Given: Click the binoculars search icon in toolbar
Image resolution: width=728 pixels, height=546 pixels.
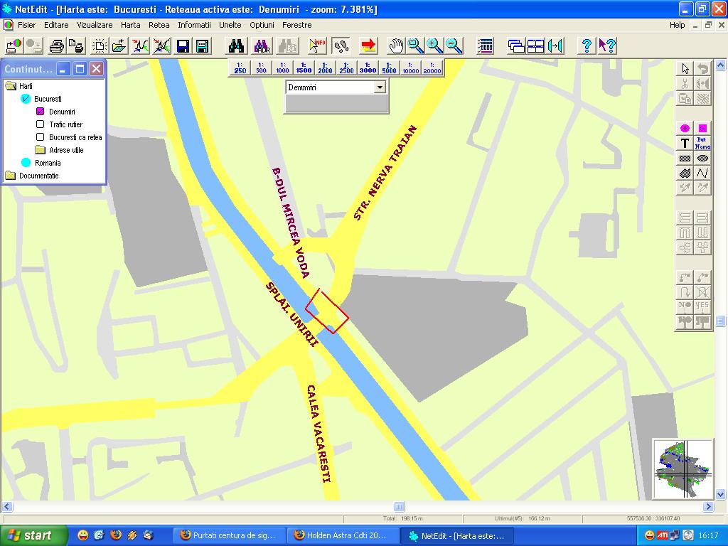Looking at the screenshot, I should pyautogui.click(x=236, y=46).
